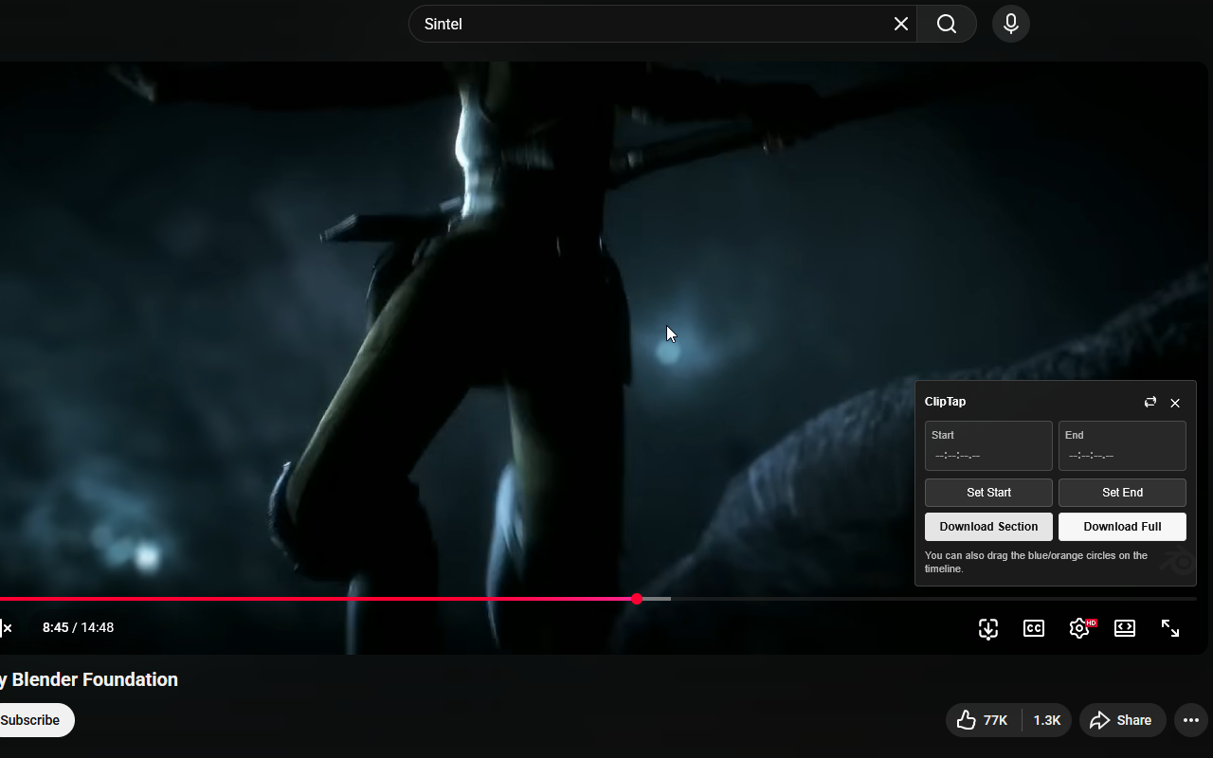Click the dislike button showing 1.3K
Screen dimensions: 1213x758
(1047, 720)
